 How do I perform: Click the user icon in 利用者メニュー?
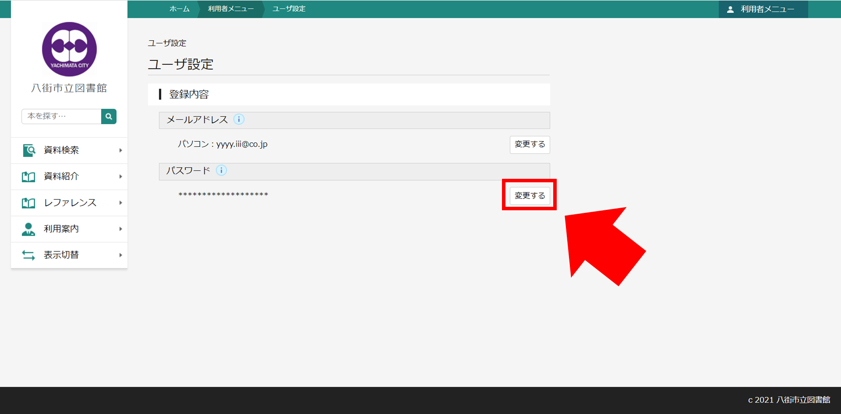730,9
